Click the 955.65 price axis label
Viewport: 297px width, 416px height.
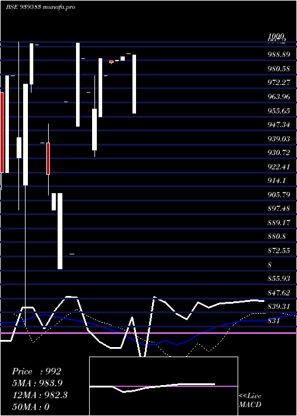click(x=279, y=111)
